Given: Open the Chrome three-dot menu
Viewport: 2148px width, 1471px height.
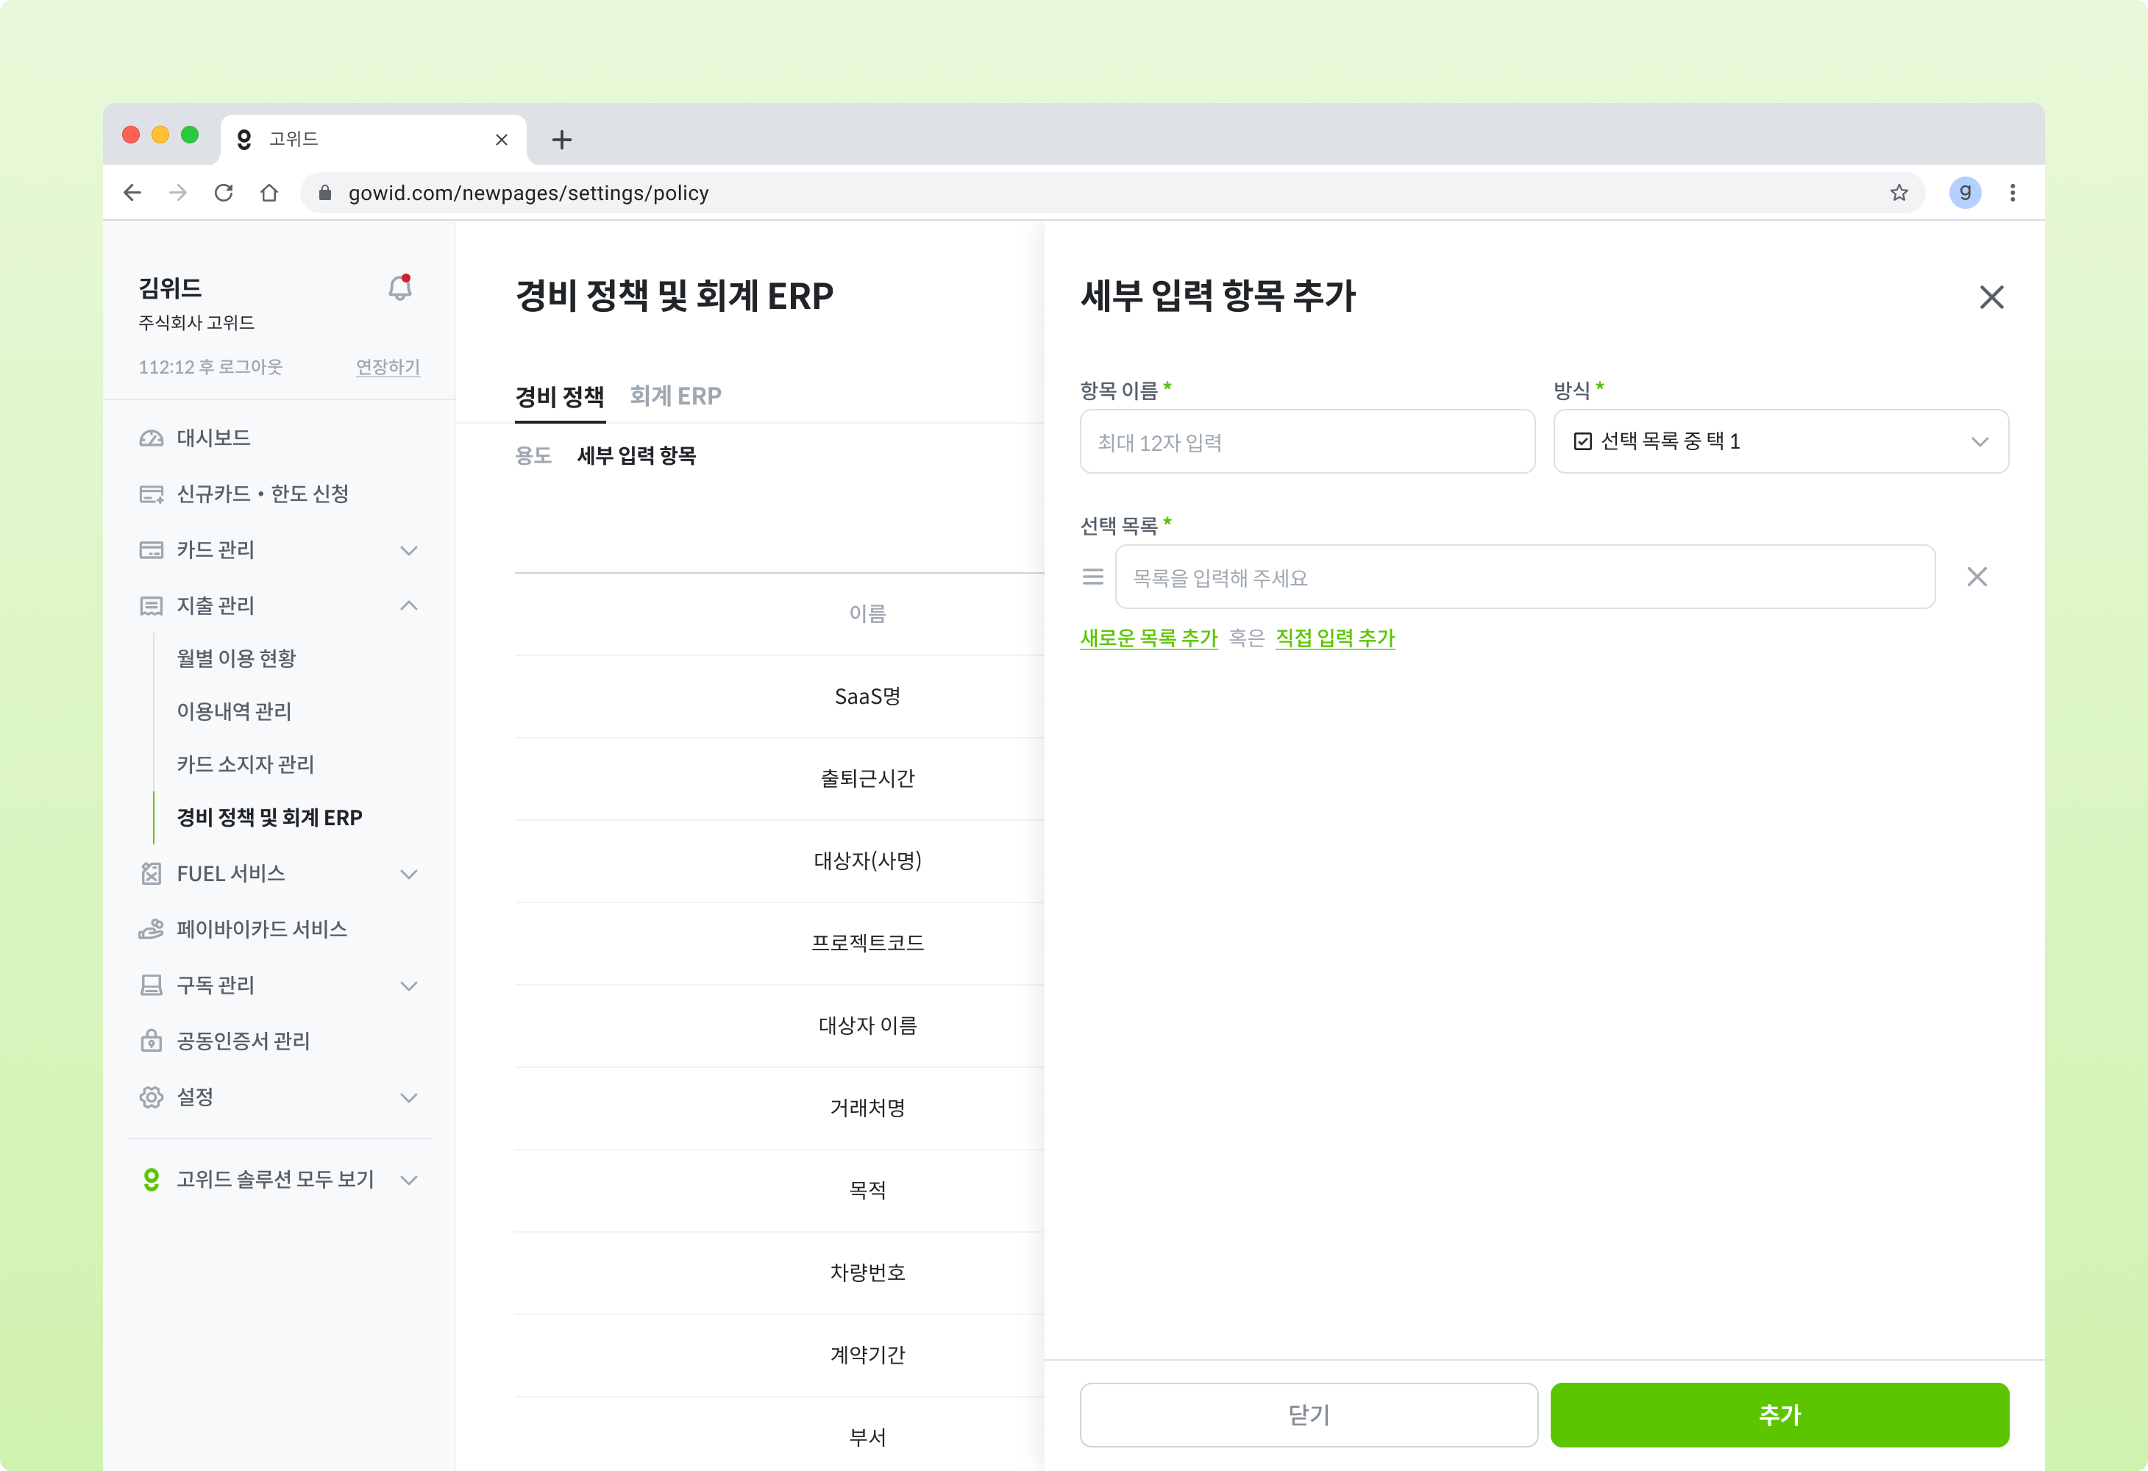Looking at the screenshot, I should pos(2012,192).
